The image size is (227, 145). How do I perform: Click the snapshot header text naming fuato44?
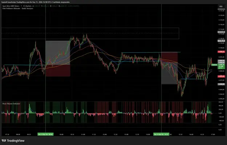click(36, 2)
